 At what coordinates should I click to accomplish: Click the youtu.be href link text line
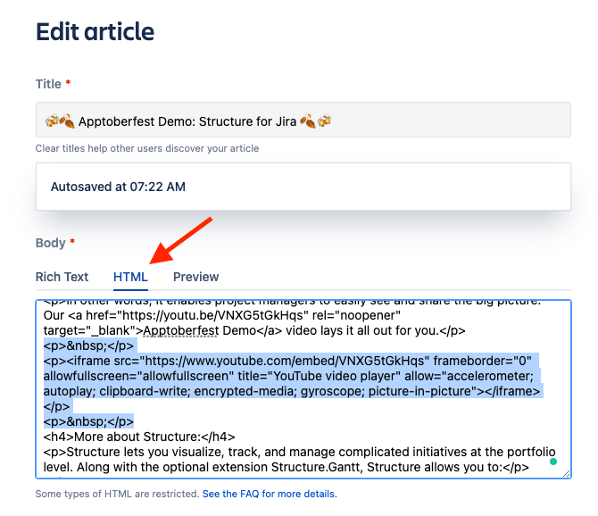pyautogui.click(x=222, y=315)
